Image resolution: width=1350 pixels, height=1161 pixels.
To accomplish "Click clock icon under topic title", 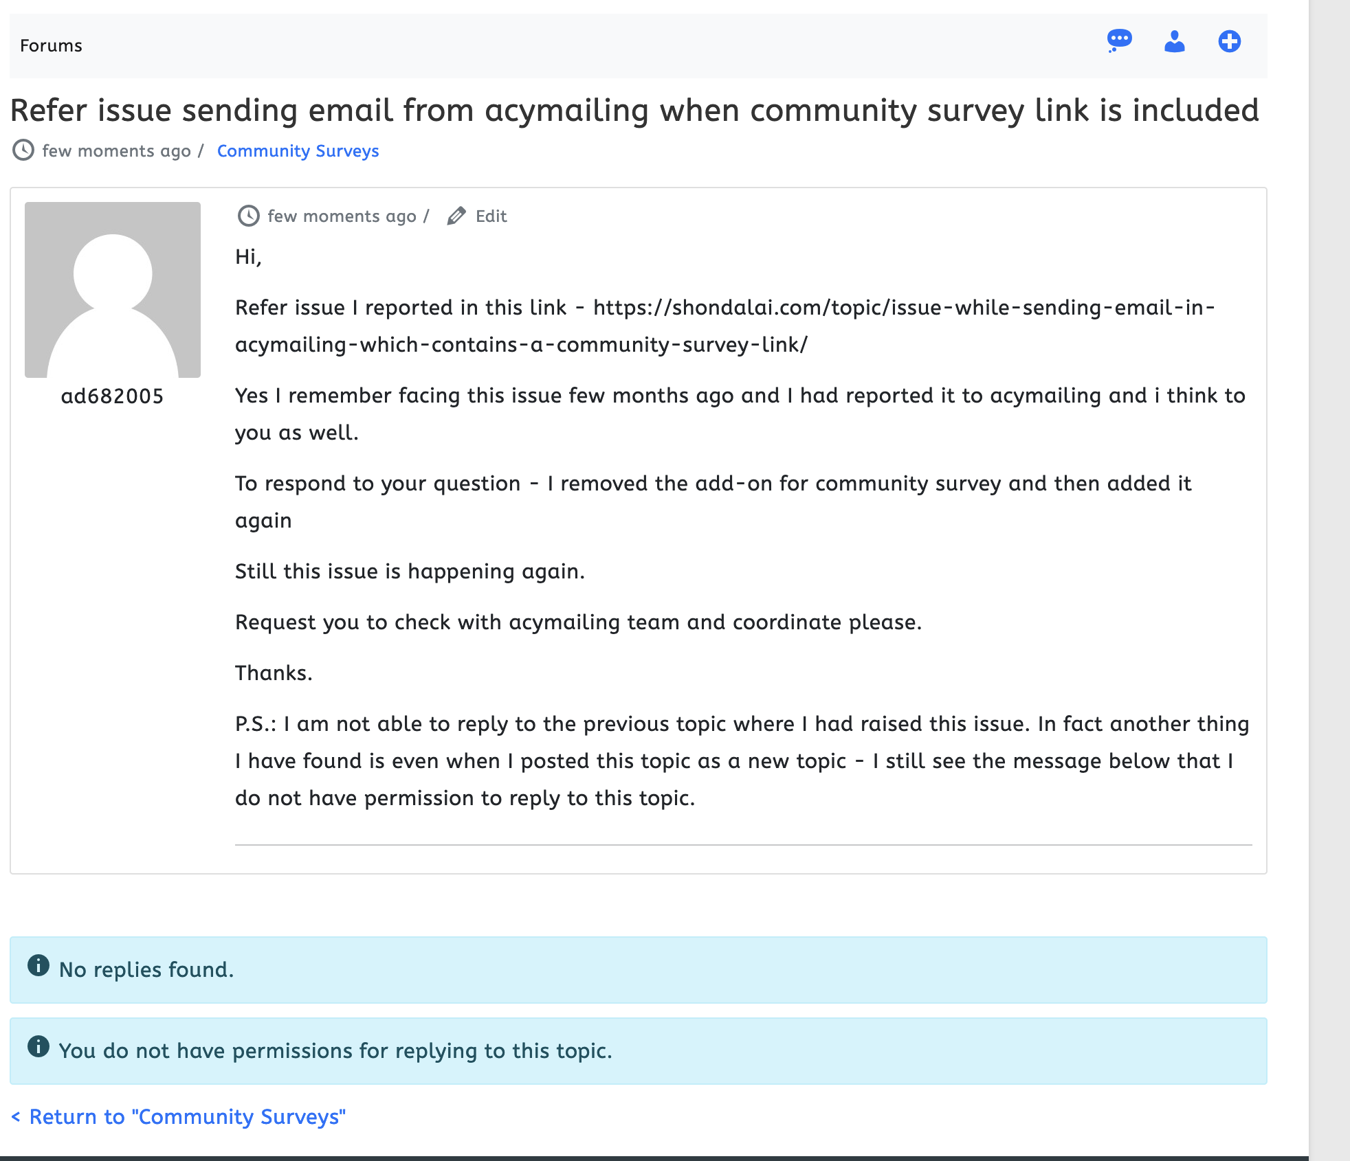I will (23, 150).
